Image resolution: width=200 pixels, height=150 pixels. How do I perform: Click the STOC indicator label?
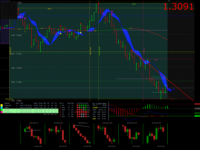click(94, 112)
